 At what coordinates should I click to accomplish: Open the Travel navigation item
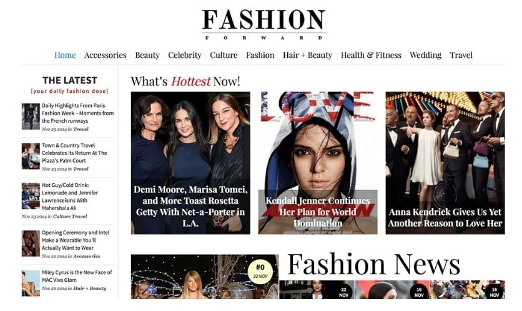(461, 55)
